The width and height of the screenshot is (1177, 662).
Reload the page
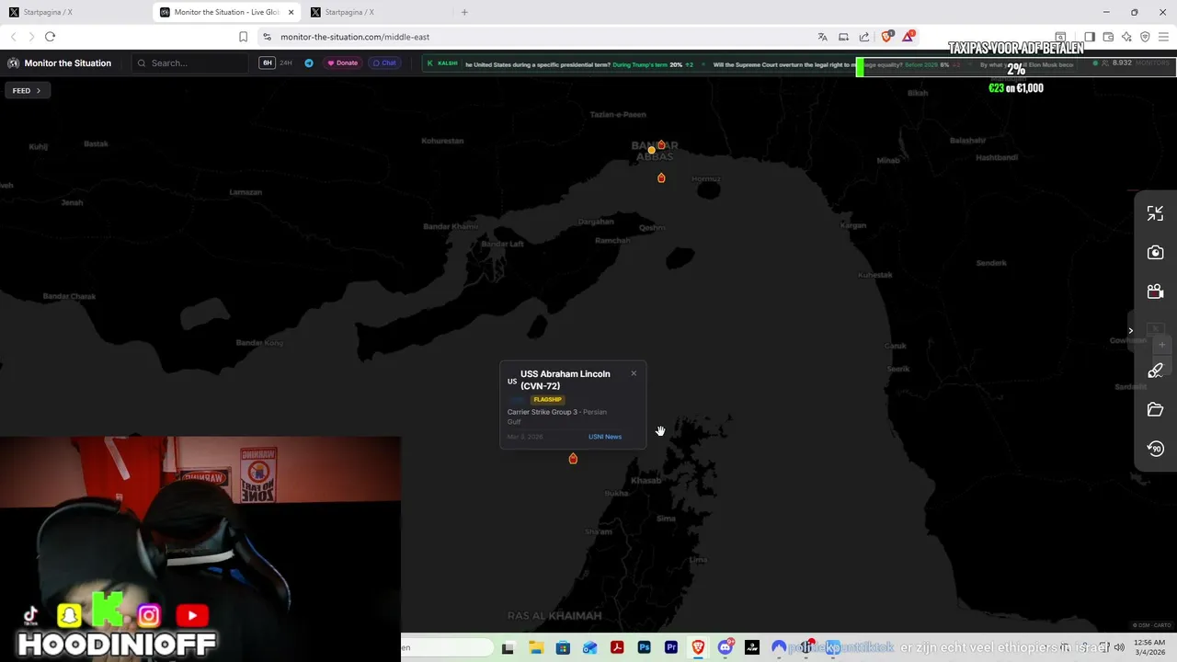coord(50,37)
